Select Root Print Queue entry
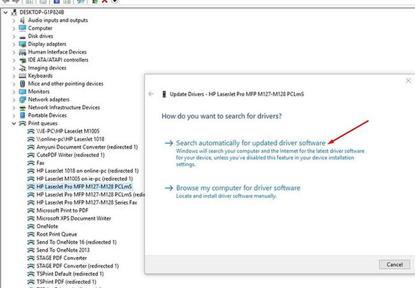Image resolution: width=415 pixels, height=288 pixels. click(56, 234)
